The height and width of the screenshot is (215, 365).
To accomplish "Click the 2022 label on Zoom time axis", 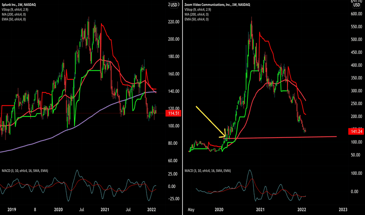I will pos(302,210).
